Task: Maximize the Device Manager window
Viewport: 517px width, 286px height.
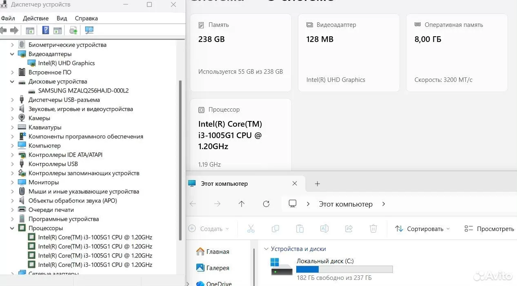Action: (x=149, y=4)
